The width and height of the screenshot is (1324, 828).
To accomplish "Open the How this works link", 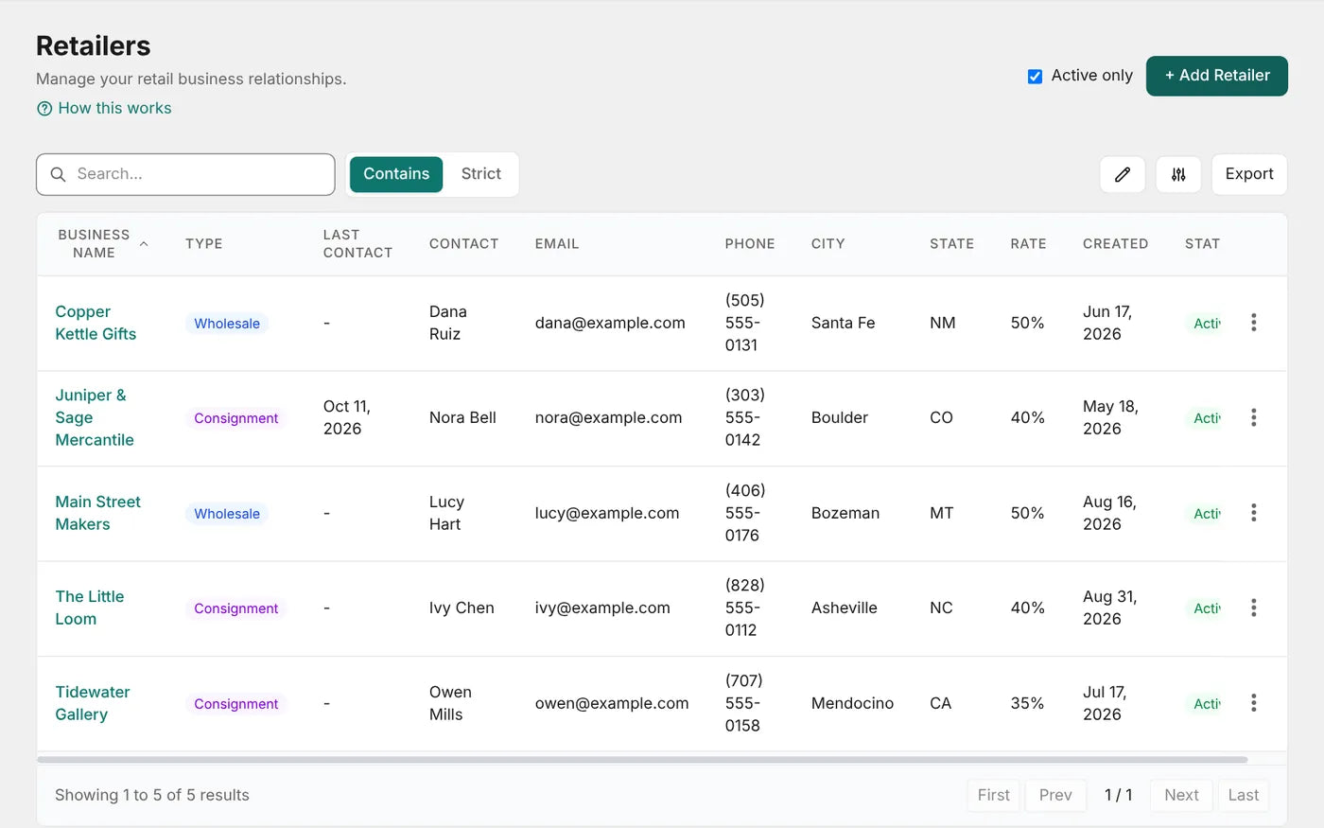I will [114, 109].
